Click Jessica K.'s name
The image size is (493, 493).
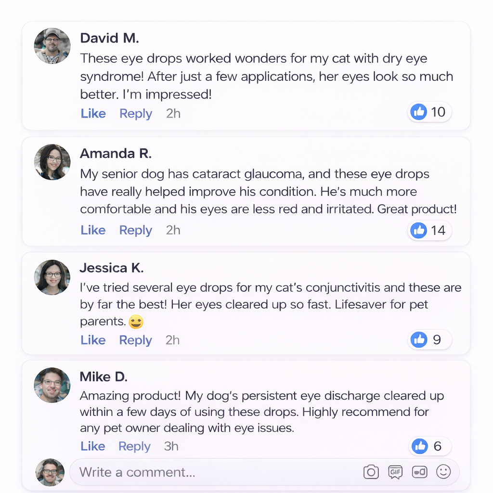pyautogui.click(x=111, y=268)
